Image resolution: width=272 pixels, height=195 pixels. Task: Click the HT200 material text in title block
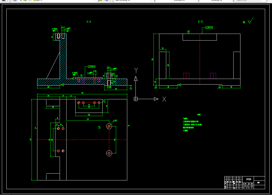[x=248, y=179]
